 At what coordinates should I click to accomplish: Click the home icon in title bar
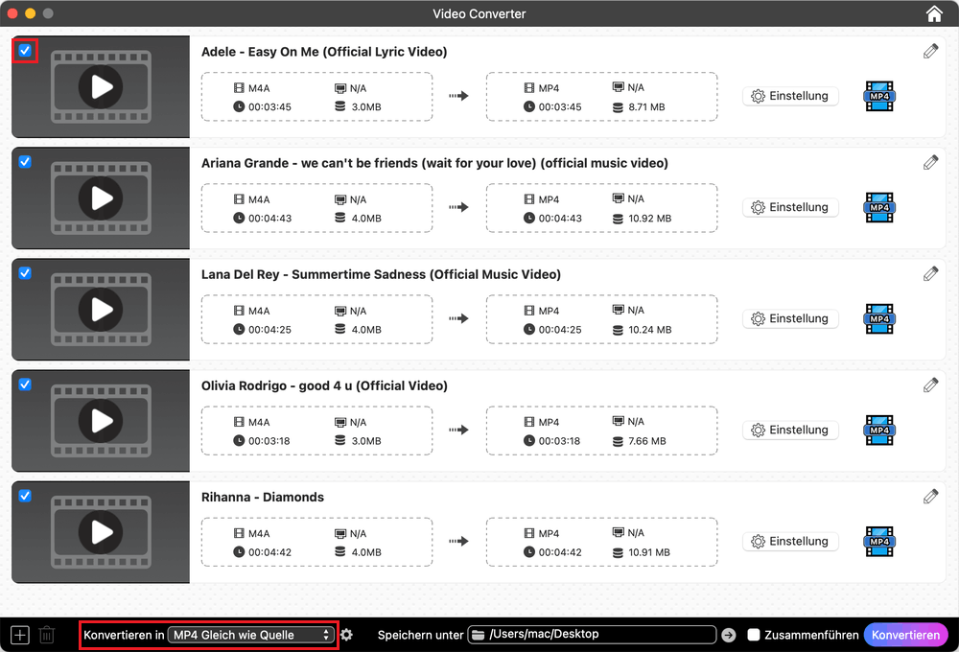pos(933,13)
